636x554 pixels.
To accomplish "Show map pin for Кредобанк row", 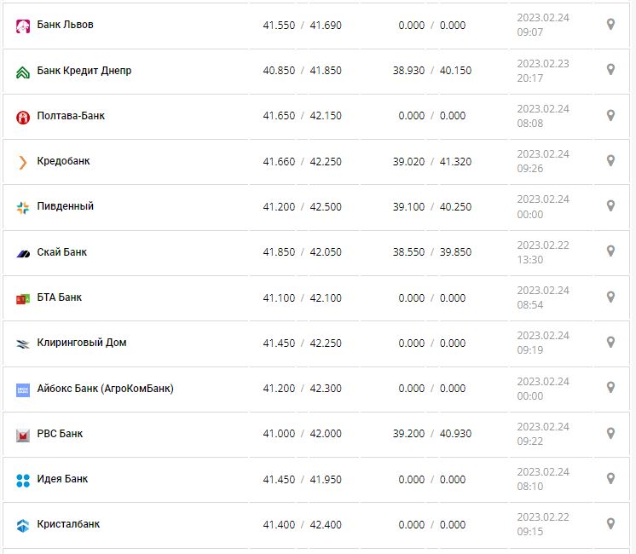I will coord(610,160).
